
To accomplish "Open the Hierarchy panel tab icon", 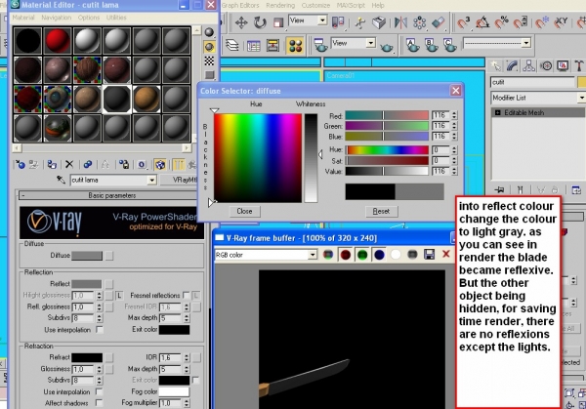I will (x=528, y=66).
